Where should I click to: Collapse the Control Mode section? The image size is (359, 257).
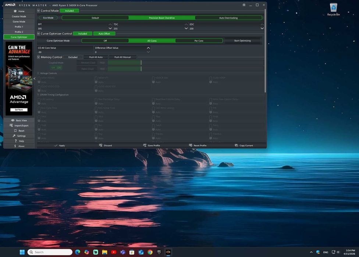(x=39, y=11)
